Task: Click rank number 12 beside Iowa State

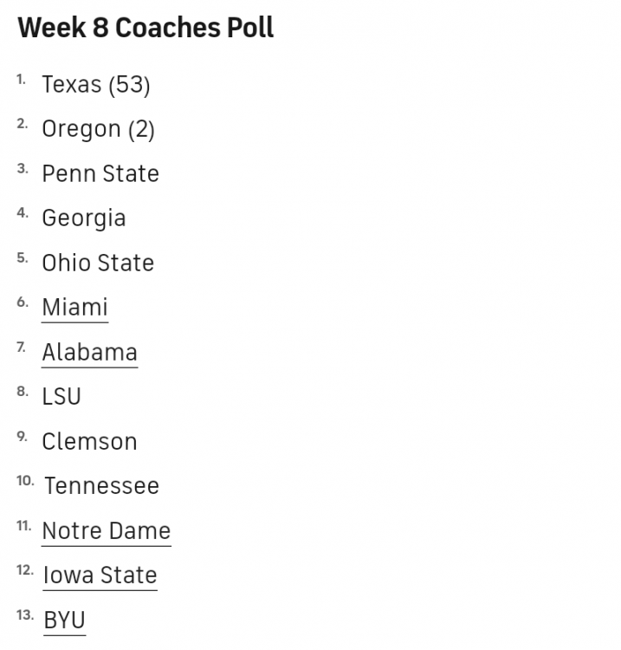Action: (25, 570)
